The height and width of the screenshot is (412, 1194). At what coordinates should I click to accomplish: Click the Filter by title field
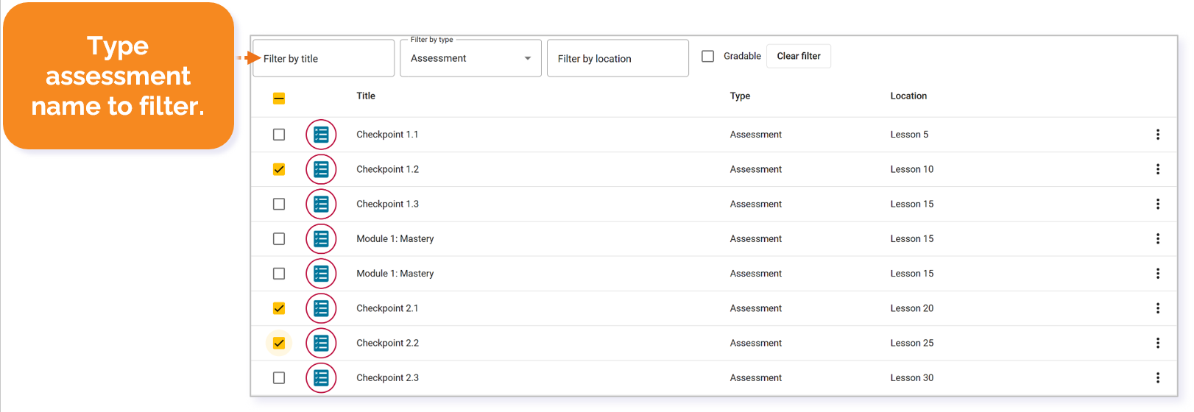[324, 58]
